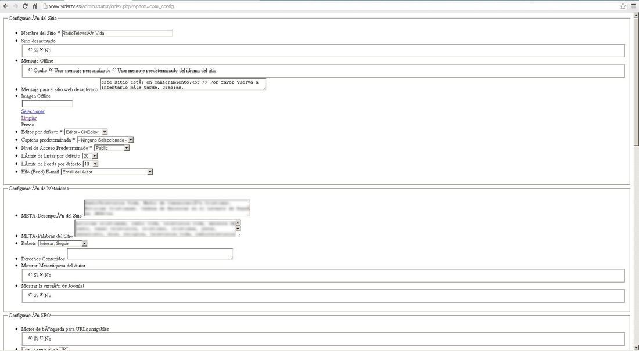Screen dimensions: 639x351
Task: Select Sí for Mostrar la versión de Joomla
Action: pos(31,295)
